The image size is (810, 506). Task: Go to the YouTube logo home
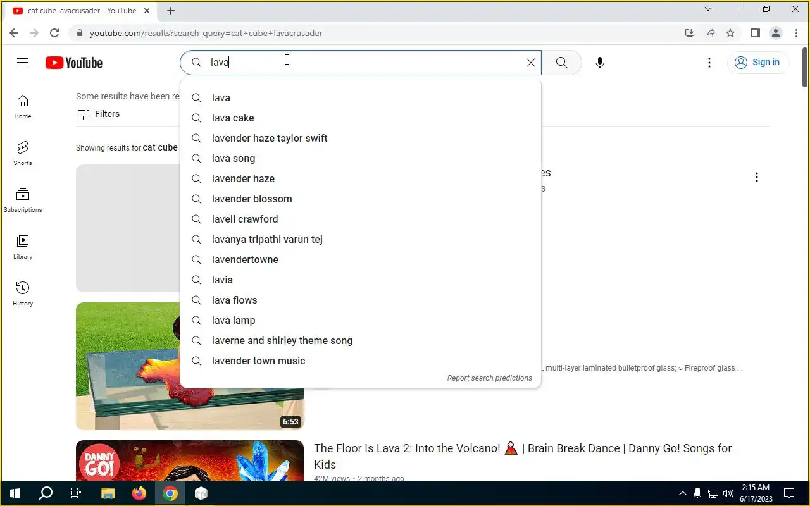[73, 63]
